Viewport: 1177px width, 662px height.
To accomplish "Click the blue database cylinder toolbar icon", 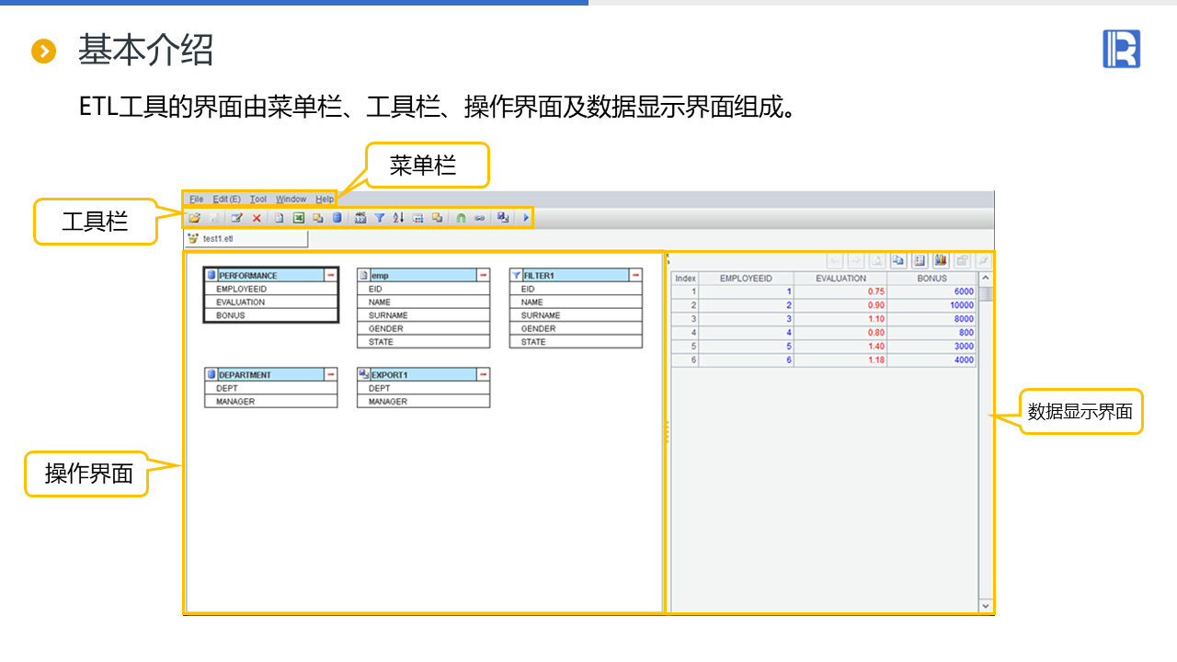I will tap(337, 218).
